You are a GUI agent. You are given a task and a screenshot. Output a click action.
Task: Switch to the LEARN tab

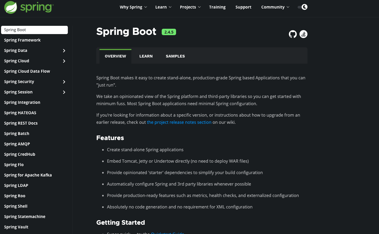tap(146, 56)
